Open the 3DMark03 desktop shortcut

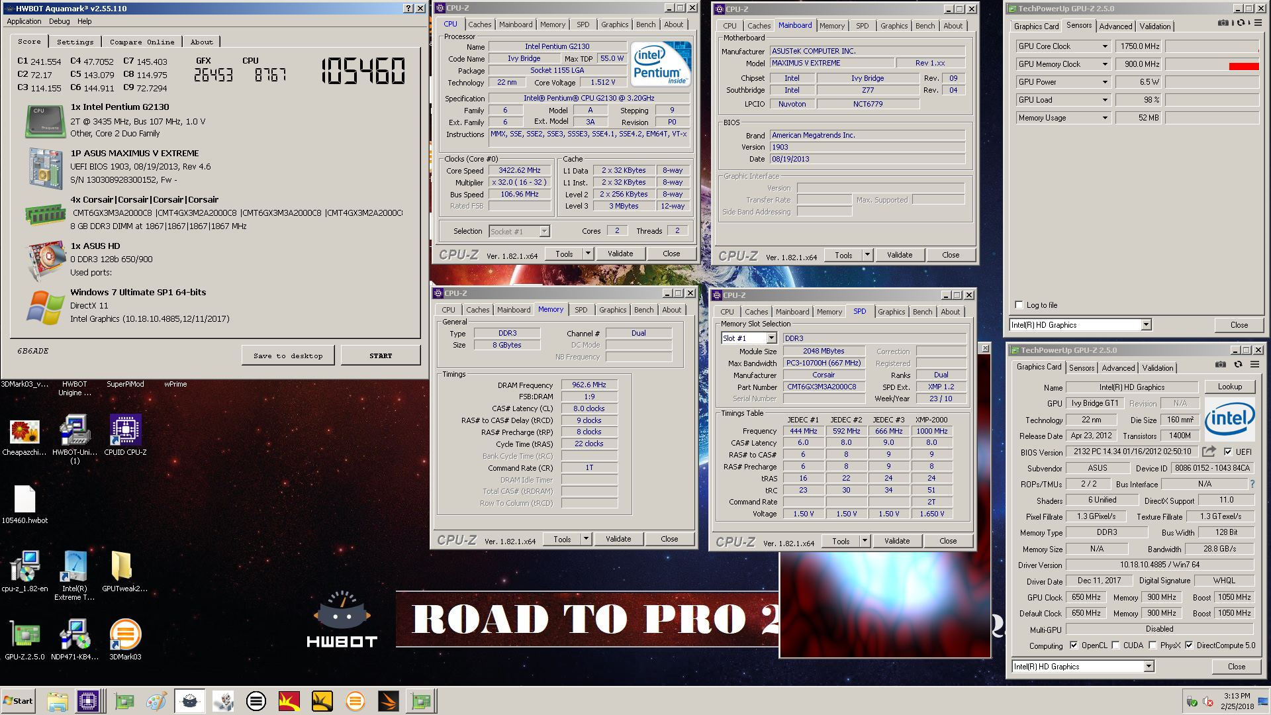click(x=125, y=640)
